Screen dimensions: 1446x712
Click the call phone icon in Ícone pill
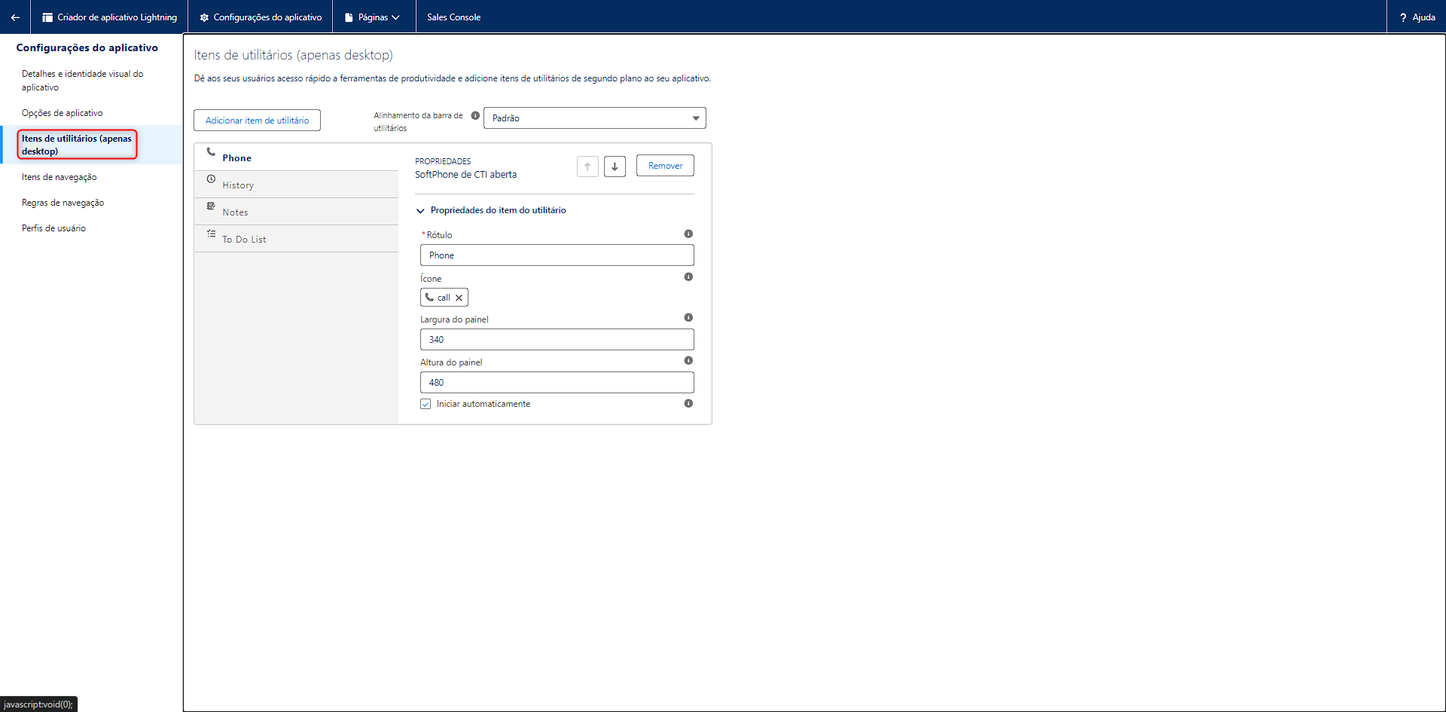tap(429, 297)
